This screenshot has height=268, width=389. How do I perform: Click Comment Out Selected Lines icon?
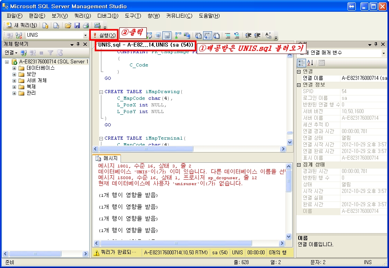point(228,36)
